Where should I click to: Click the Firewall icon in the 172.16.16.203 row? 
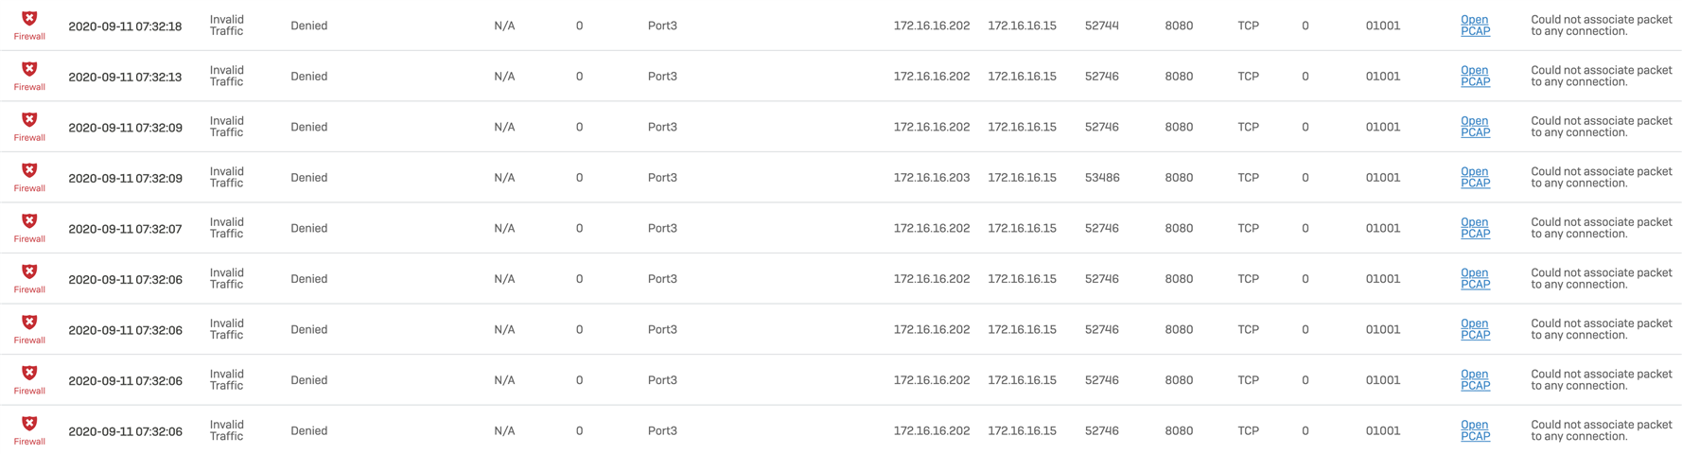[x=29, y=170]
